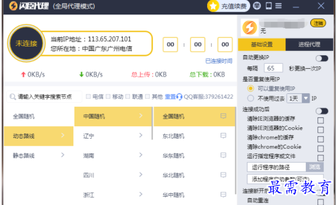The height and width of the screenshot is (205, 336).
Task: Check 清除chrome的缓存 checkbox
Action: click(x=320, y=139)
